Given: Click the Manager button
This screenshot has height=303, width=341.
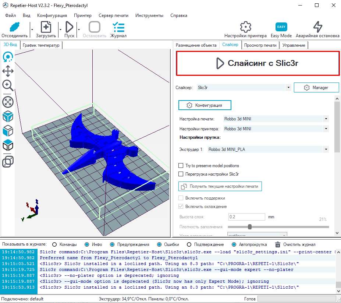Looking at the screenshot, I should pos(316,88).
